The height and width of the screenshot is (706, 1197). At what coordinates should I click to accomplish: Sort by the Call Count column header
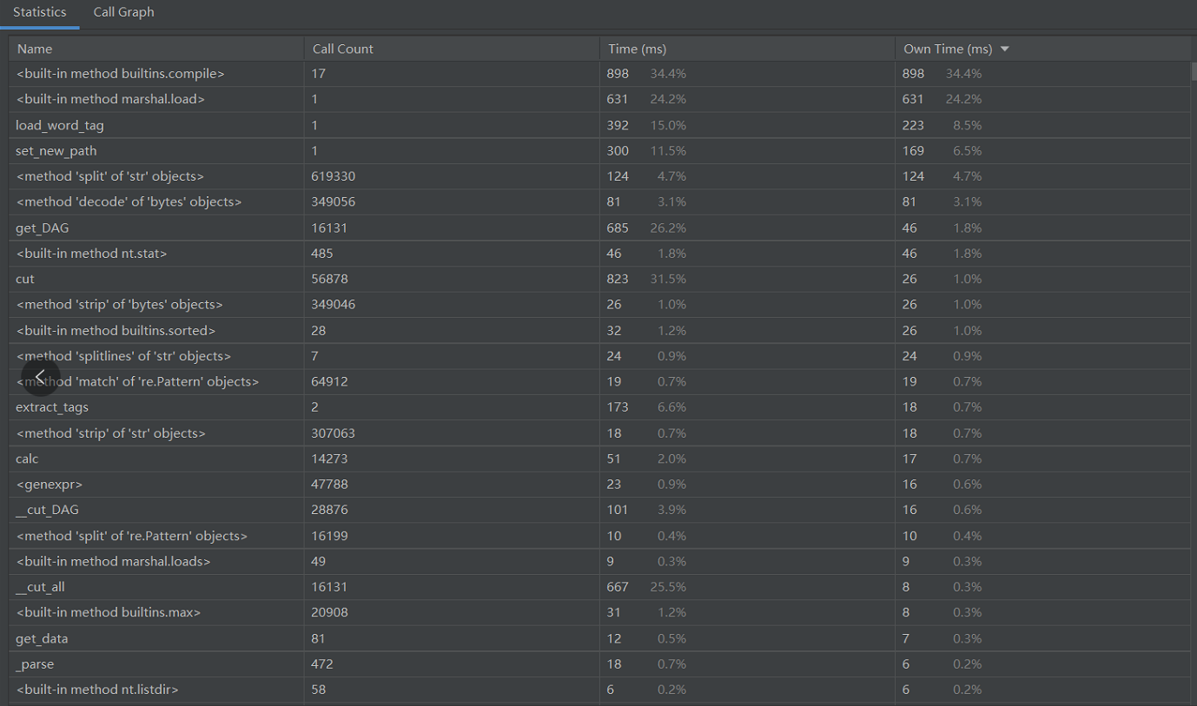pyautogui.click(x=343, y=49)
